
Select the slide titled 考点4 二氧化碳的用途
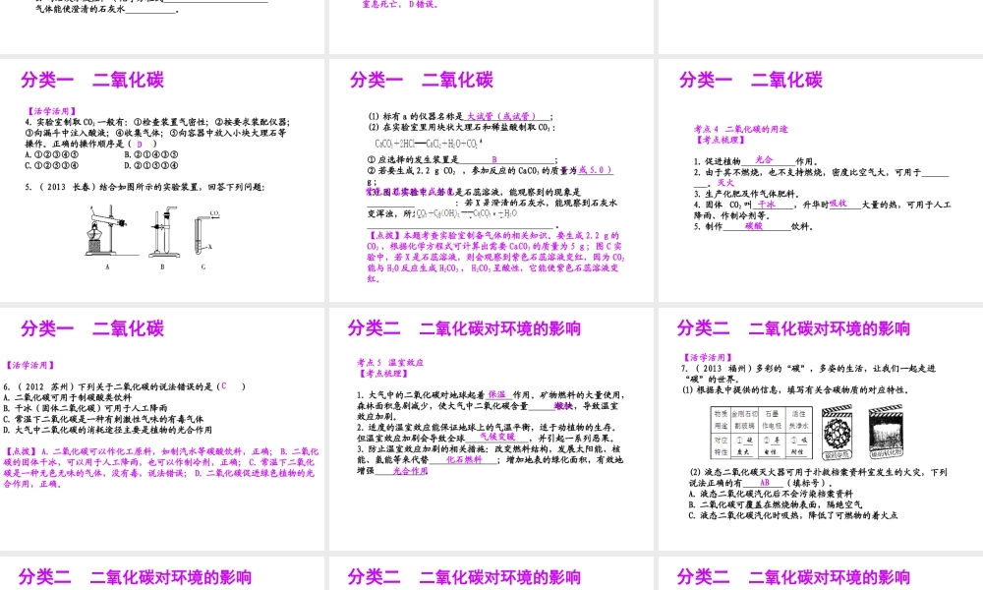[x=821, y=181]
